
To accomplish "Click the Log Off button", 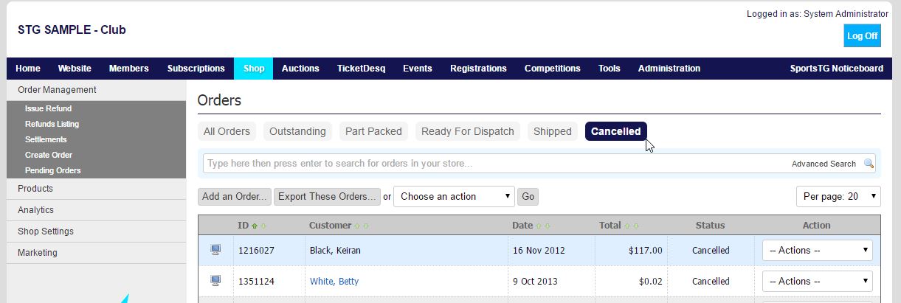I will point(862,35).
